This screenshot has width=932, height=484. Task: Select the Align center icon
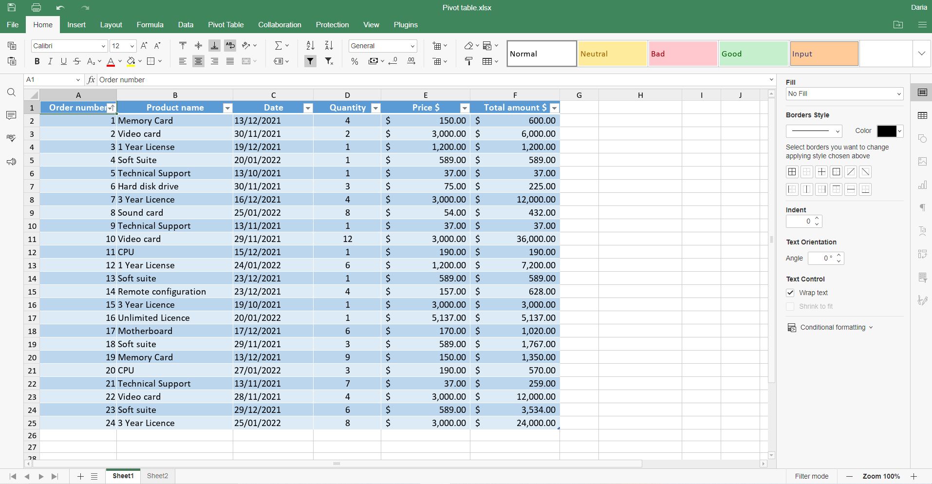click(198, 61)
